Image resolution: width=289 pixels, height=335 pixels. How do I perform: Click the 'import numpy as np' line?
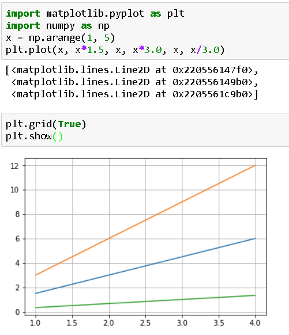(58, 26)
